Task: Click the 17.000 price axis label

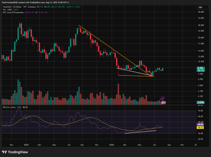Action: tap(201, 43)
